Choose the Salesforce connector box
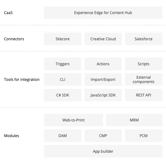This screenshot has width=166, height=163. click(x=144, y=39)
